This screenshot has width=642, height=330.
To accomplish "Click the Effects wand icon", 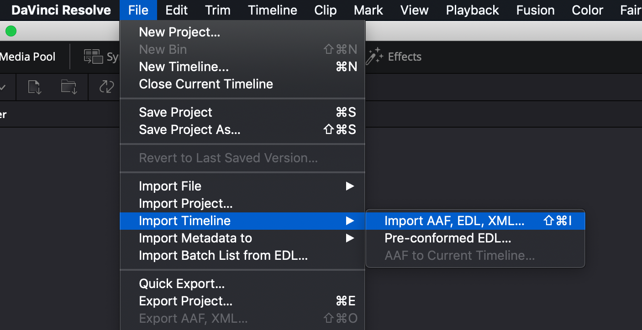I will click(374, 57).
